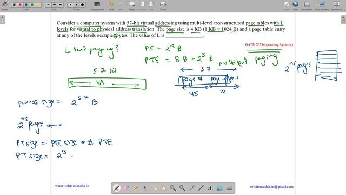Open the www.solutionsadda.in link
This screenshot has height=195, width=346.
(72, 186)
